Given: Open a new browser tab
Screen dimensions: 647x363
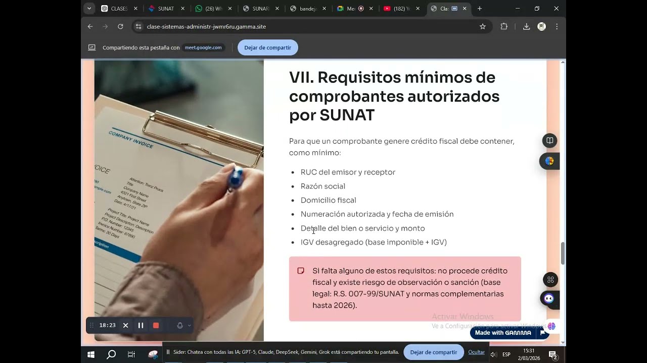Looking at the screenshot, I should coord(480,9).
